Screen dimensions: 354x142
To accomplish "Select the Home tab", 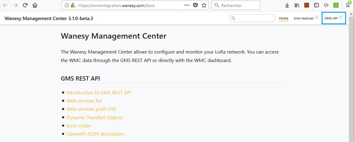I will [284, 18].
